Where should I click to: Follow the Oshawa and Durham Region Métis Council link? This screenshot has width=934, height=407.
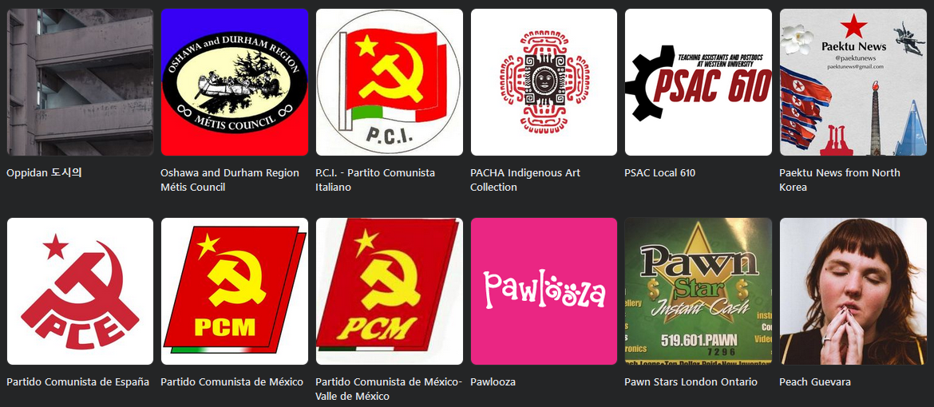pyautogui.click(x=230, y=180)
